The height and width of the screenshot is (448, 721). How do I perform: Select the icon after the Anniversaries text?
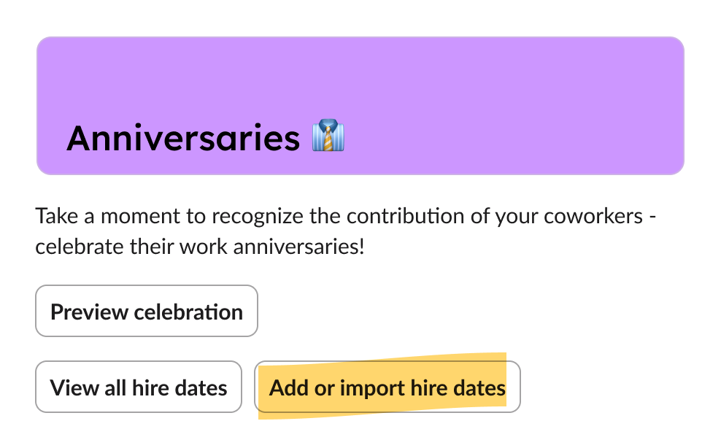tap(330, 137)
